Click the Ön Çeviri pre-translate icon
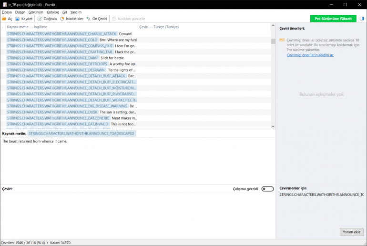Image resolution: width=367 pixels, height=246 pixels. pyautogui.click(x=88, y=19)
